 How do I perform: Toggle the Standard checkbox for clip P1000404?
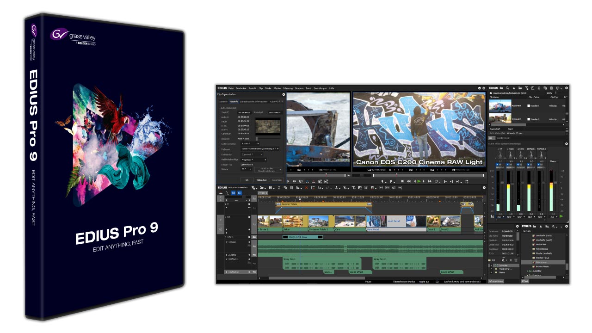click(529, 106)
